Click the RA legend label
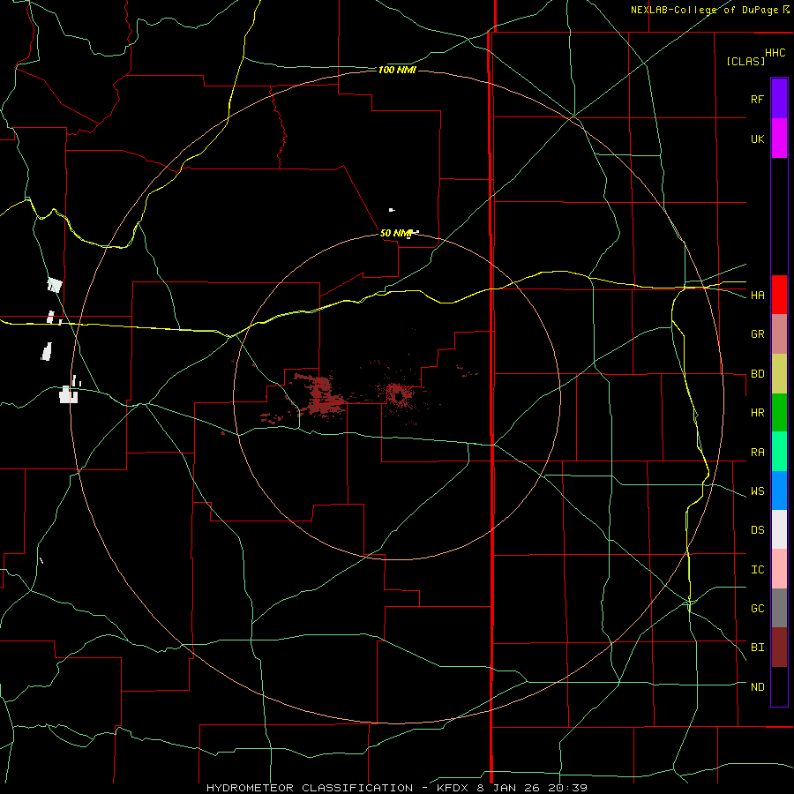 757,453
